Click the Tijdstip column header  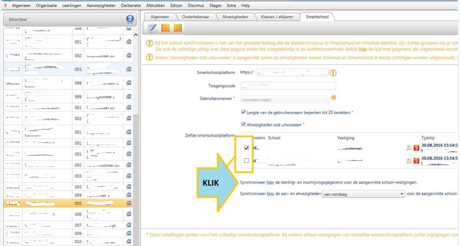[428, 138]
